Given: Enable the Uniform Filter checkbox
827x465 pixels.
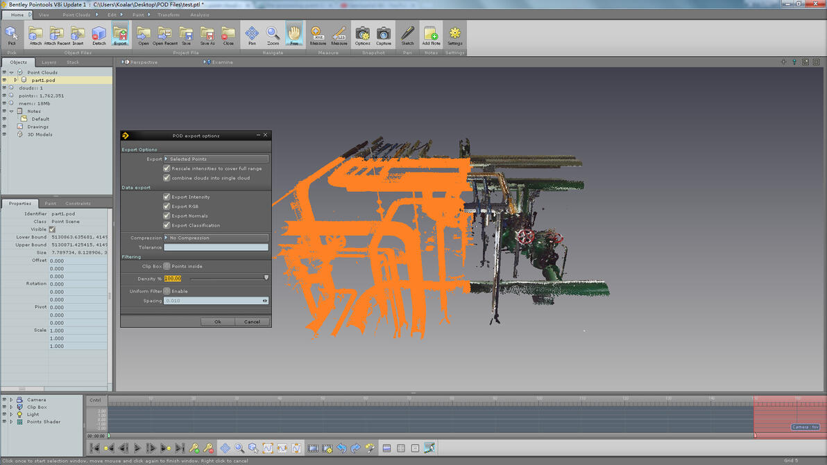Looking at the screenshot, I should coord(167,291).
